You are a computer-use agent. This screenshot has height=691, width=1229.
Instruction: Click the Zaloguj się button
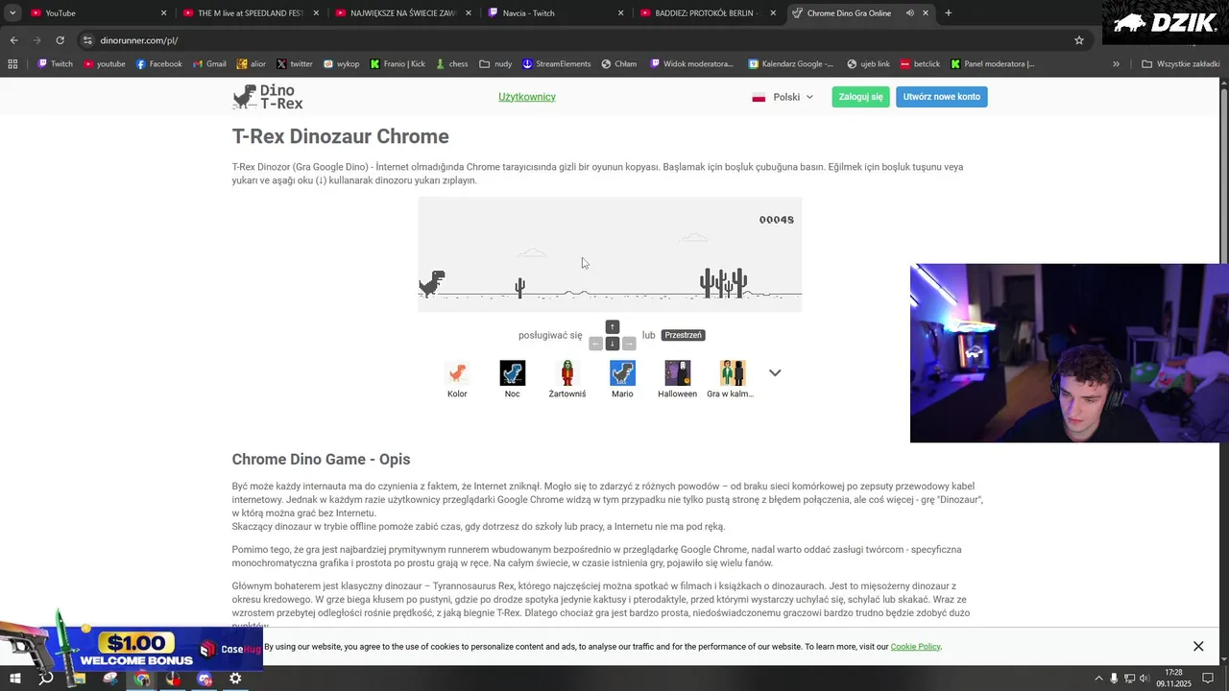(860, 97)
